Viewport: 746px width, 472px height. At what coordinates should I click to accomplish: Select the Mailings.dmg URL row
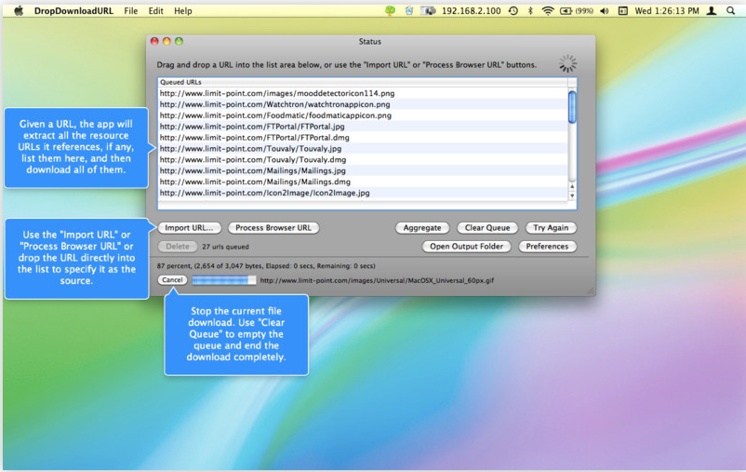coord(363,182)
